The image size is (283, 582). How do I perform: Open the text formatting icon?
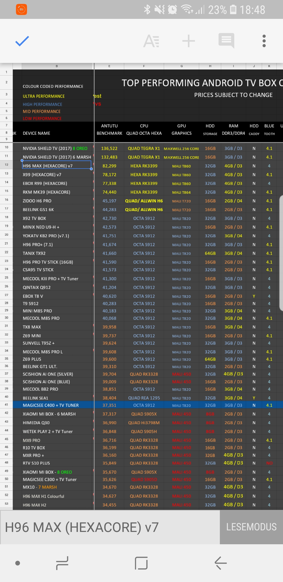151,41
